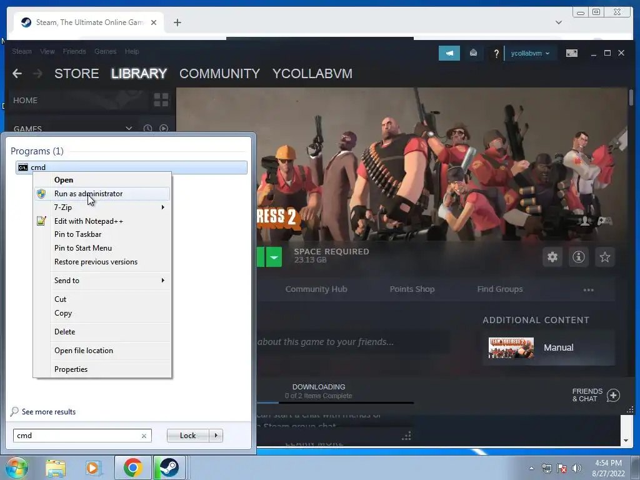Click volume speaker tray icon
Image resolution: width=640 pixels, height=480 pixels.
click(x=576, y=468)
